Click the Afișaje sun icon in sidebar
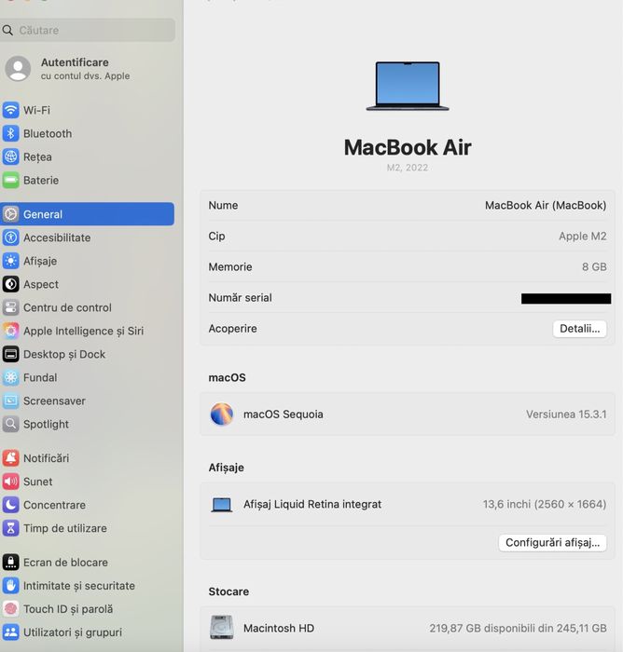The width and height of the screenshot is (623, 652). [10, 261]
